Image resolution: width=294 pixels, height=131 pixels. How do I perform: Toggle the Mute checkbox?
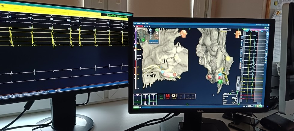[45, 92]
